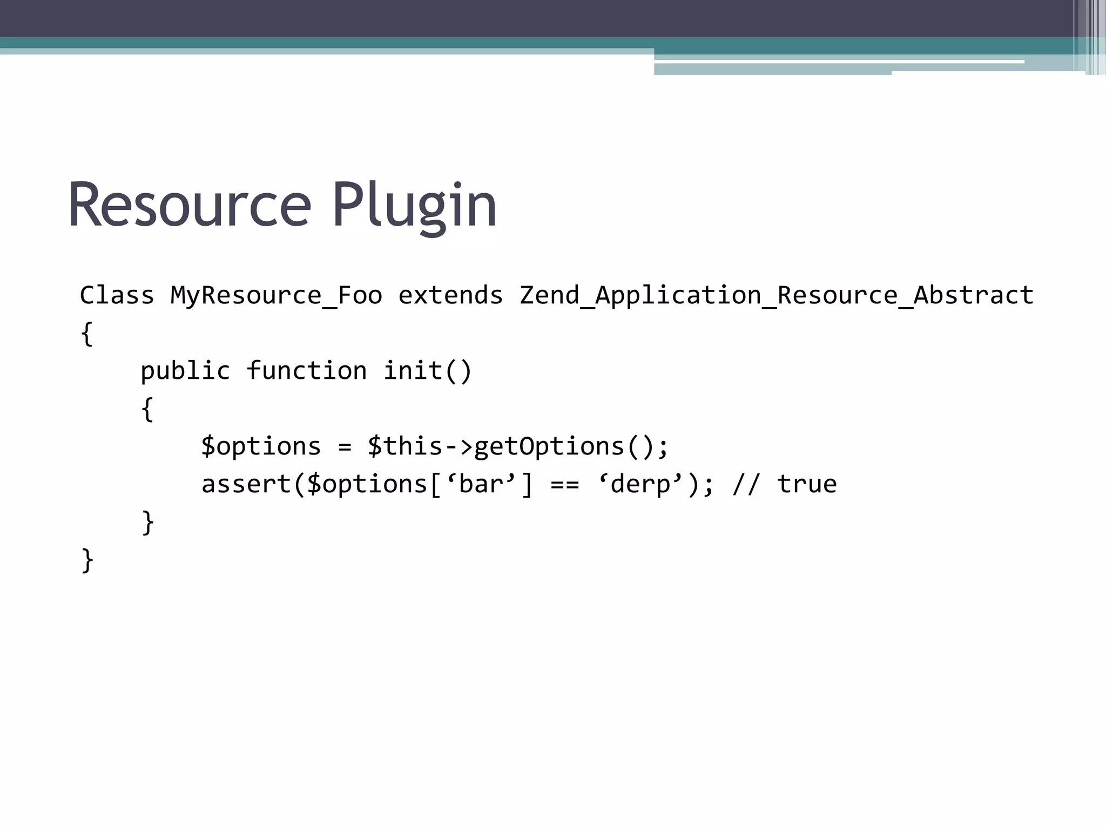
Task: Click the 'public' keyword
Action: [185, 371]
